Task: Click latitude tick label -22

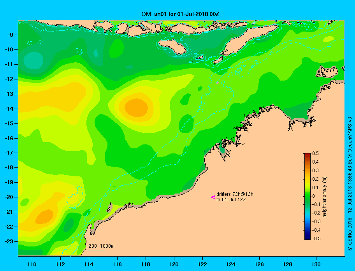Action: pos(9,227)
